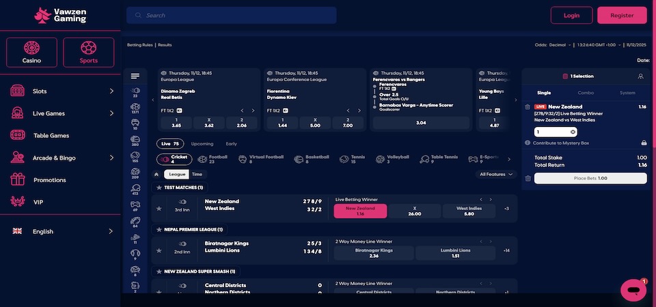The width and height of the screenshot is (656, 307).
Task: Select volleyball icon with count 209 in strip
Action: pos(135,173)
